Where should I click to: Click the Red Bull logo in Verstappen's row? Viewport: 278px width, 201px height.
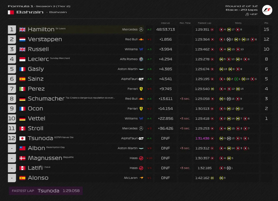click(x=141, y=39)
